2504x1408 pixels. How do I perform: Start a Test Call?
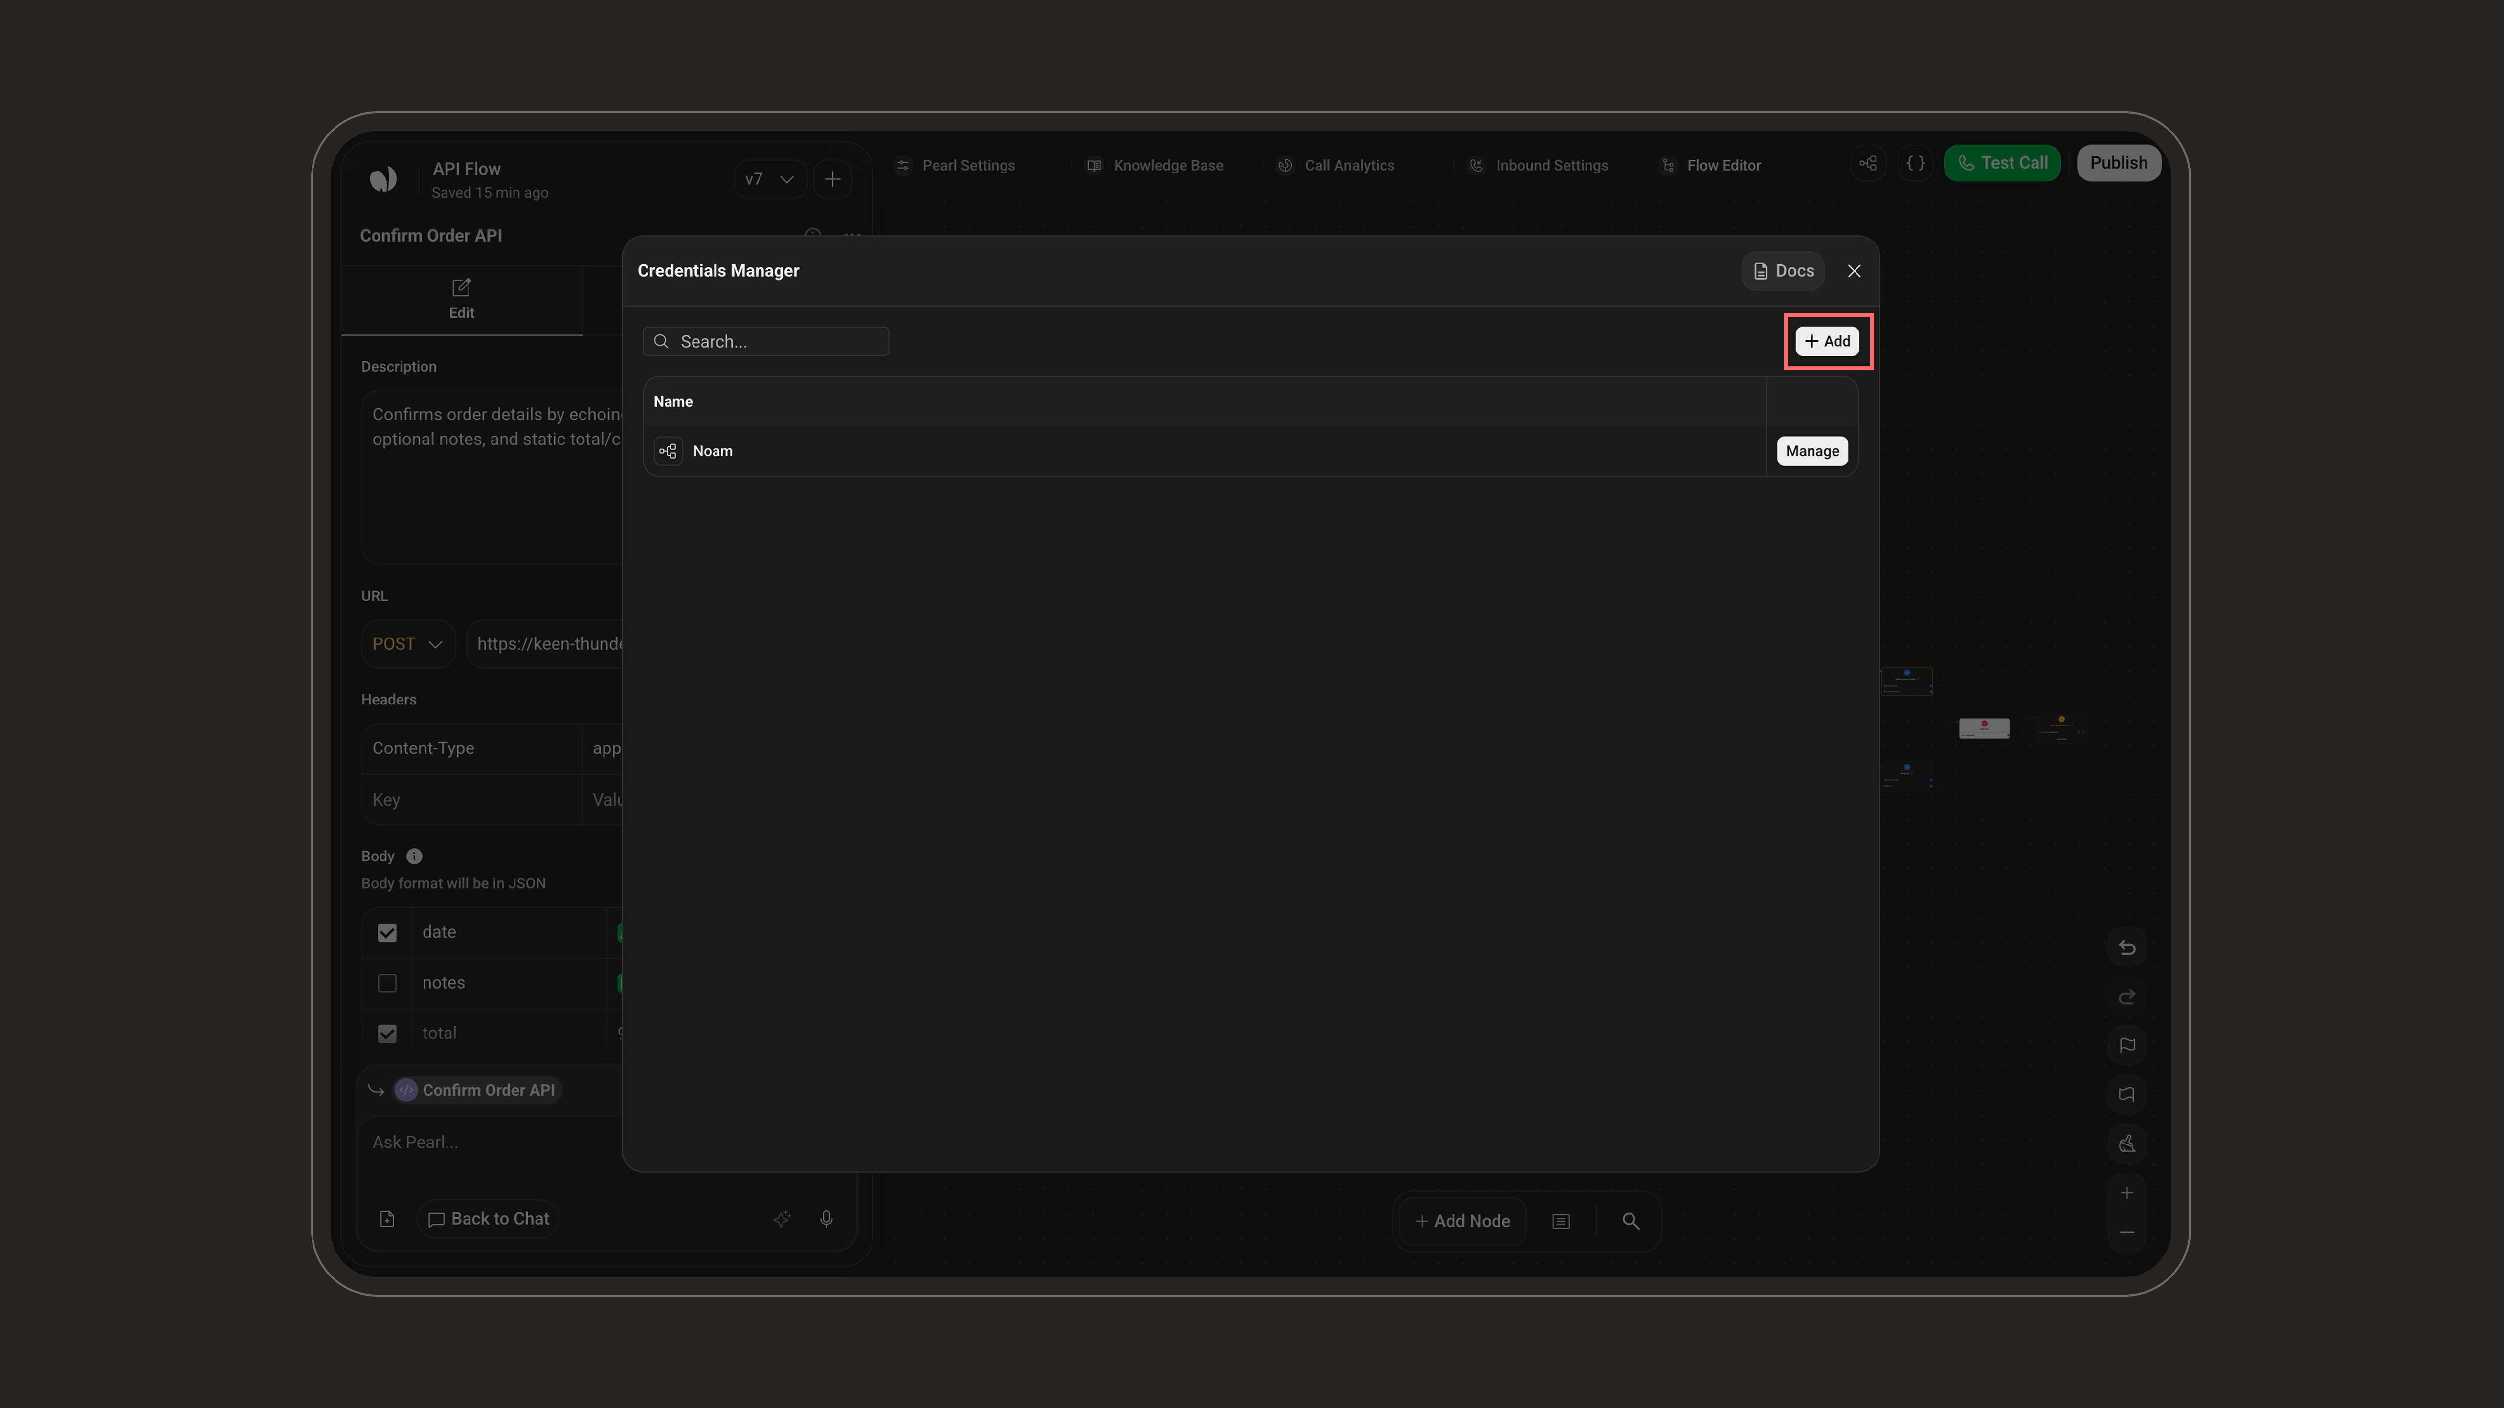(x=2001, y=163)
